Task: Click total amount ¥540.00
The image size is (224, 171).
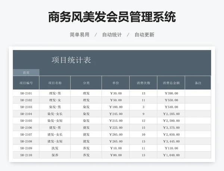Action: tap(171, 107)
